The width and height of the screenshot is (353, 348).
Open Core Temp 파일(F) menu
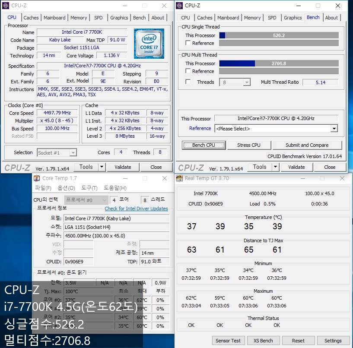click(43, 188)
